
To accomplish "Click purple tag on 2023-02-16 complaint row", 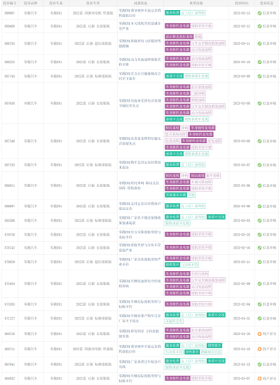I will [x=178, y=247].
